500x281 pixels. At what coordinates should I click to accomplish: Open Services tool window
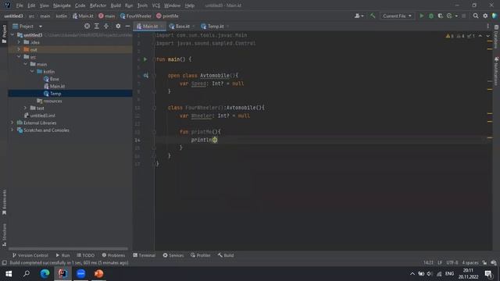coord(173,255)
